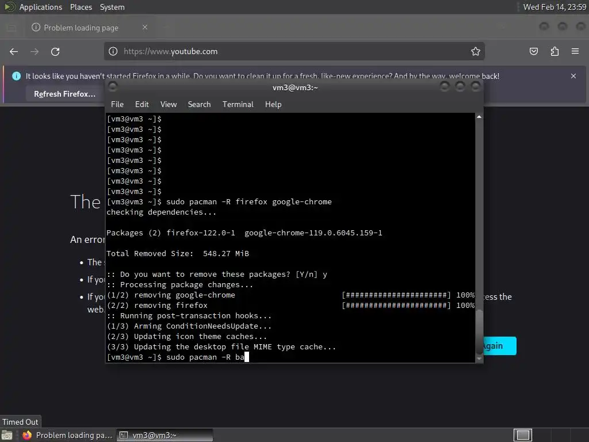
Task: Open the terminal Search menu
Action: click(x=199, y=104)
